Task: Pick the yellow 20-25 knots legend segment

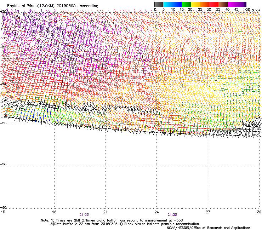Action: click(x=195, y=4)
